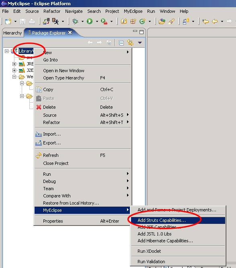Open the Navigate menu
The width and height of the screenshot is (236, 268).
[74, 11]
